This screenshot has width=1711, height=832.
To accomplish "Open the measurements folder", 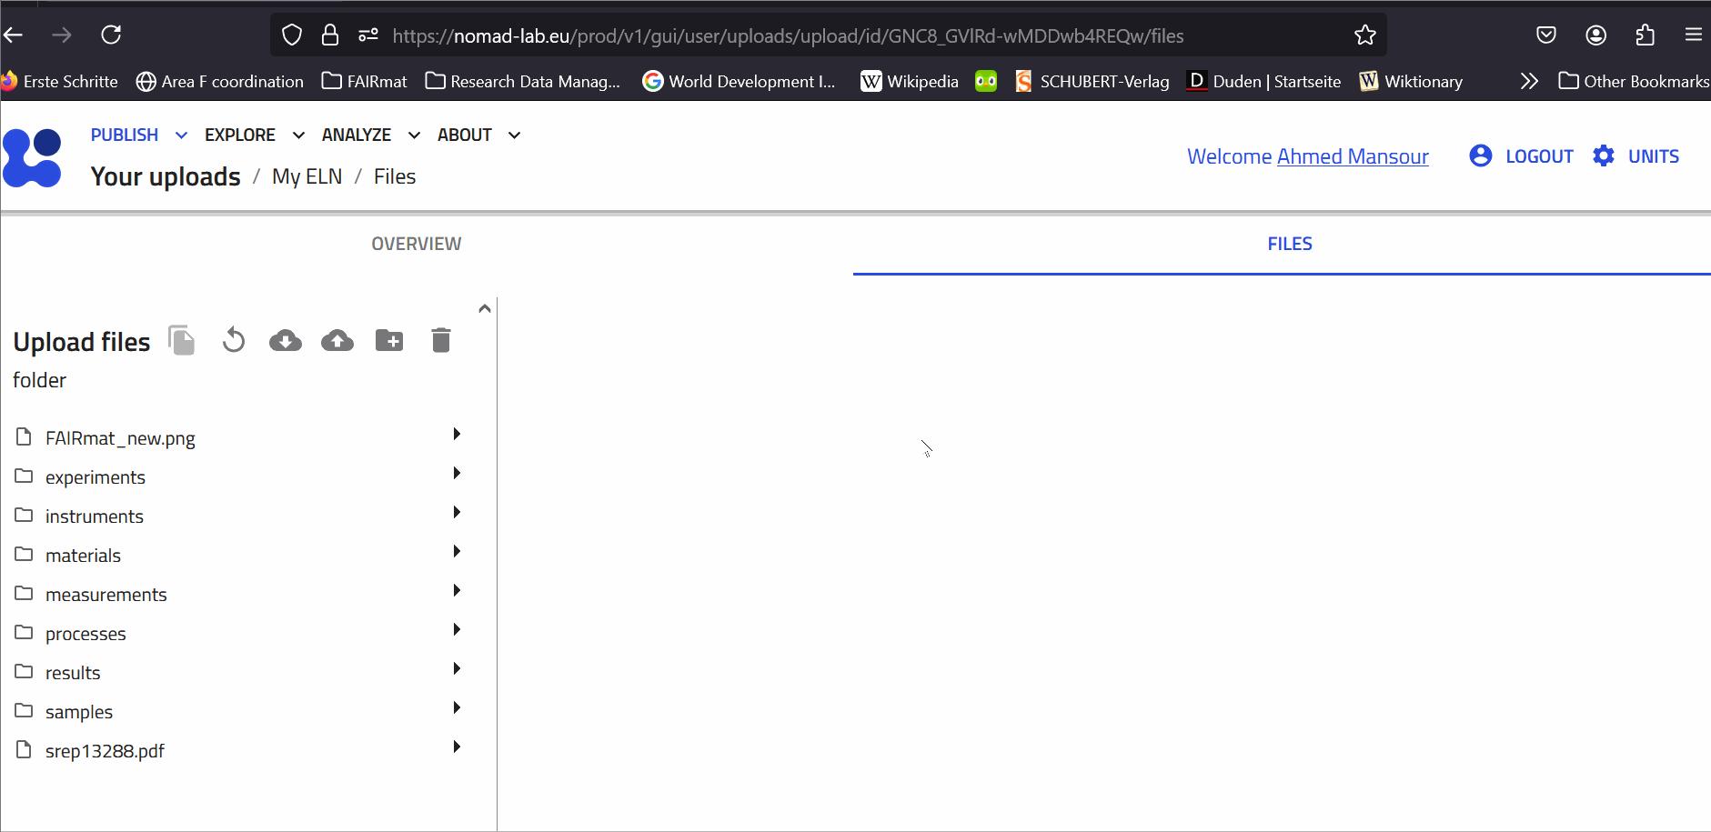I will [x=106, y=595].
